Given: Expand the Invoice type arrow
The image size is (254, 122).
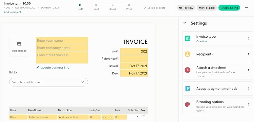Looking at the screenshot, I should pos(249,38).
